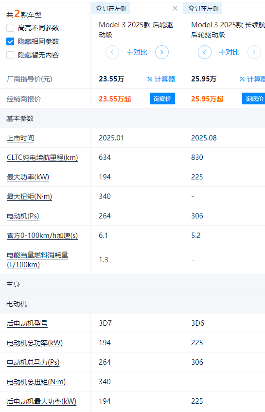Select the 25.95万 guide price
The height and width of the screenshot is (412, 265).
(204, 79)
